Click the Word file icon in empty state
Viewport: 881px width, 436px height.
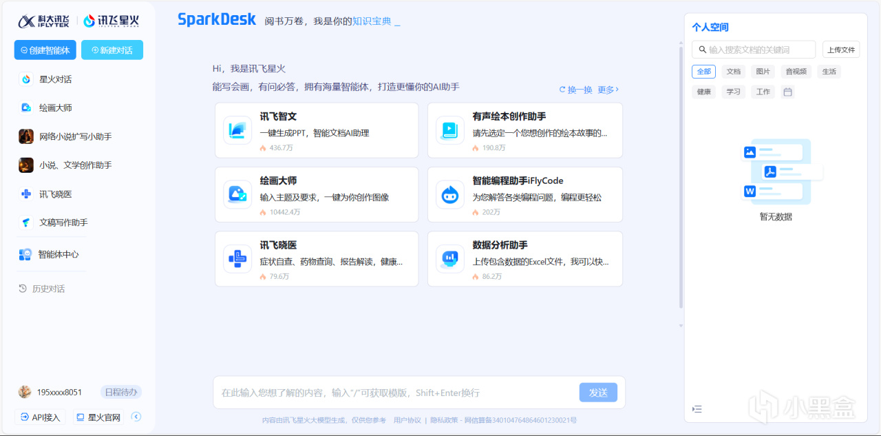point(750,191)
